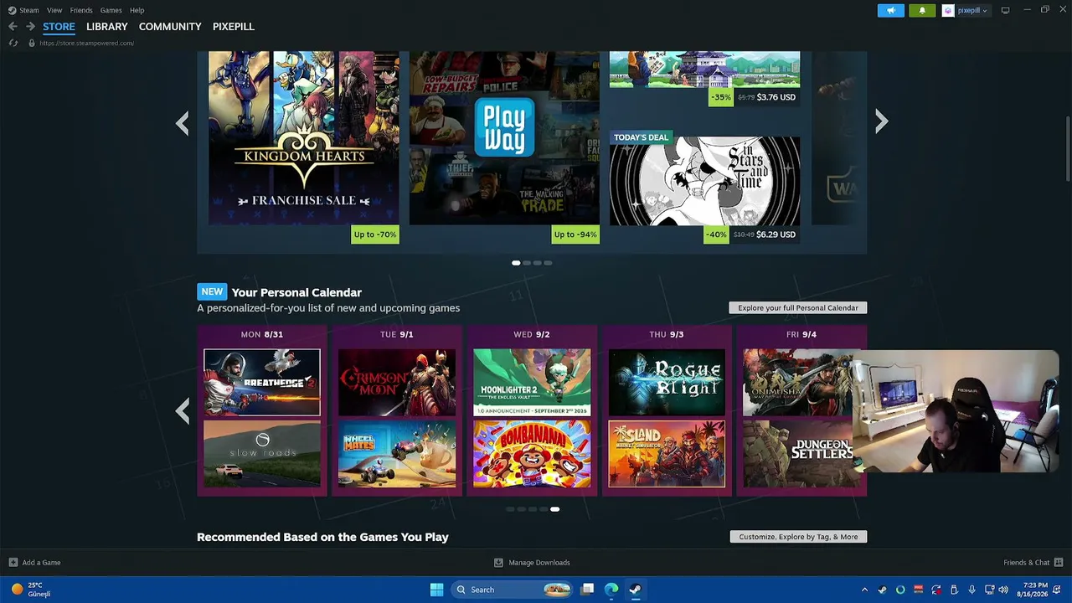Image resolution: width=1072 pixels, height=603 pixels.
Task: Open Island Market Simulator capsule
Action: tap(667, 454)
